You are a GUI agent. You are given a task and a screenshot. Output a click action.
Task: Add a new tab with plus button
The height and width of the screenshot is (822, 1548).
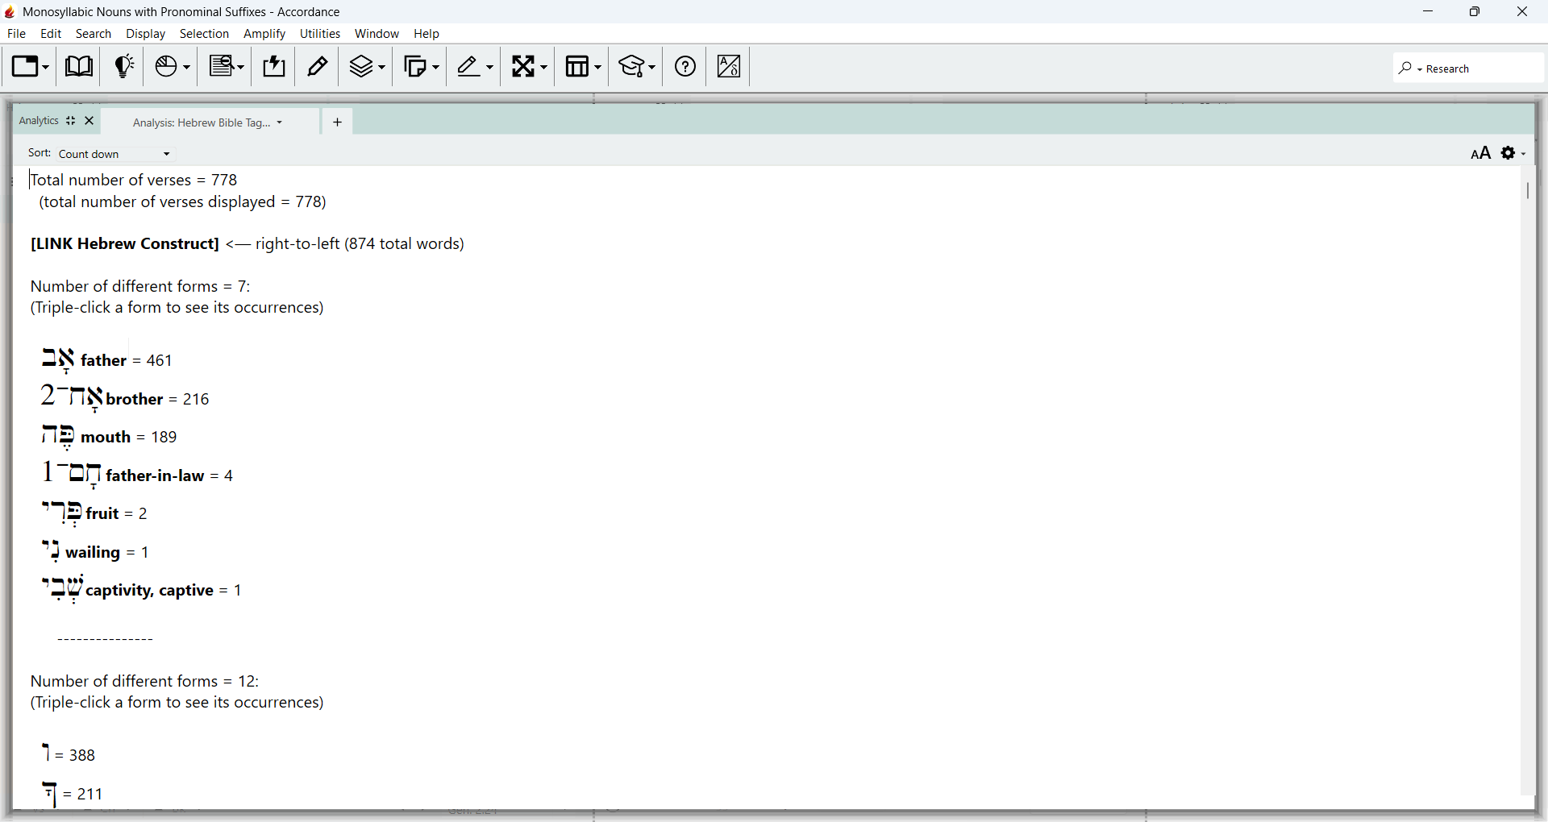point(337,122)
